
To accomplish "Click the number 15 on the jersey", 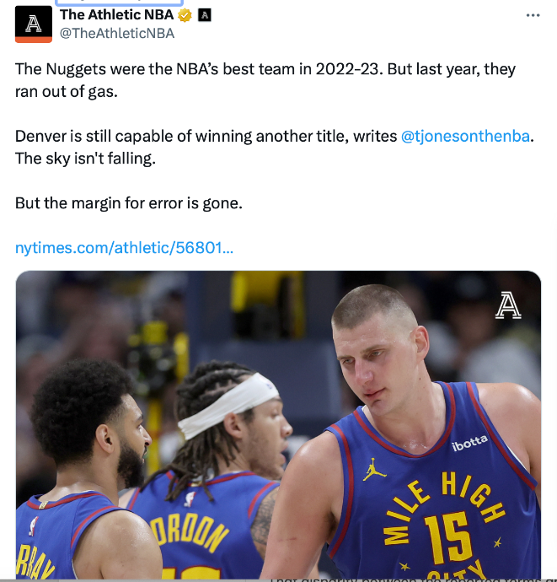I will coord(448,537).
